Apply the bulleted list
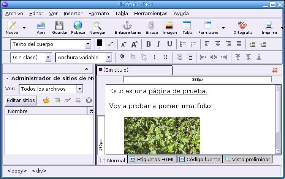The image size is (285, 179). (193, 44)
